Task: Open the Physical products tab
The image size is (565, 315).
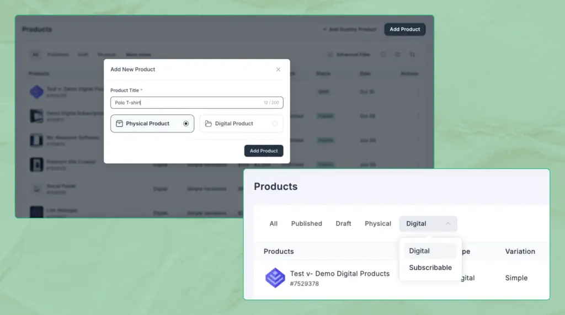Action: click(x=378, y=223)
